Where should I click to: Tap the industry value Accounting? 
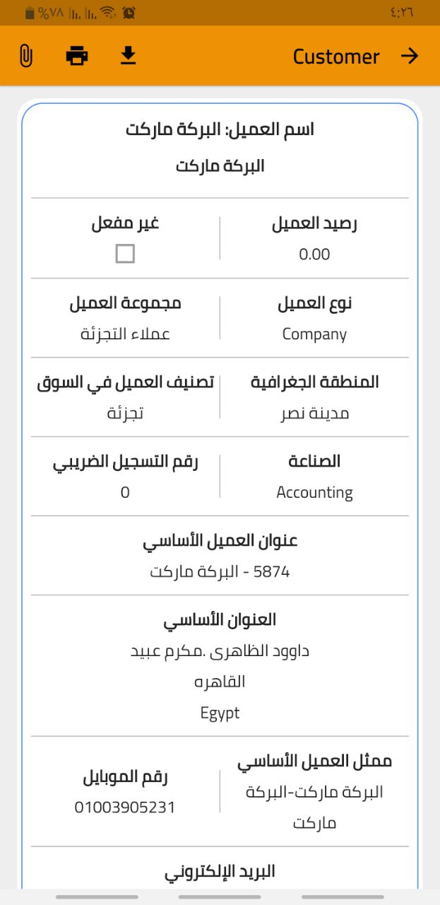pos(314,492)
